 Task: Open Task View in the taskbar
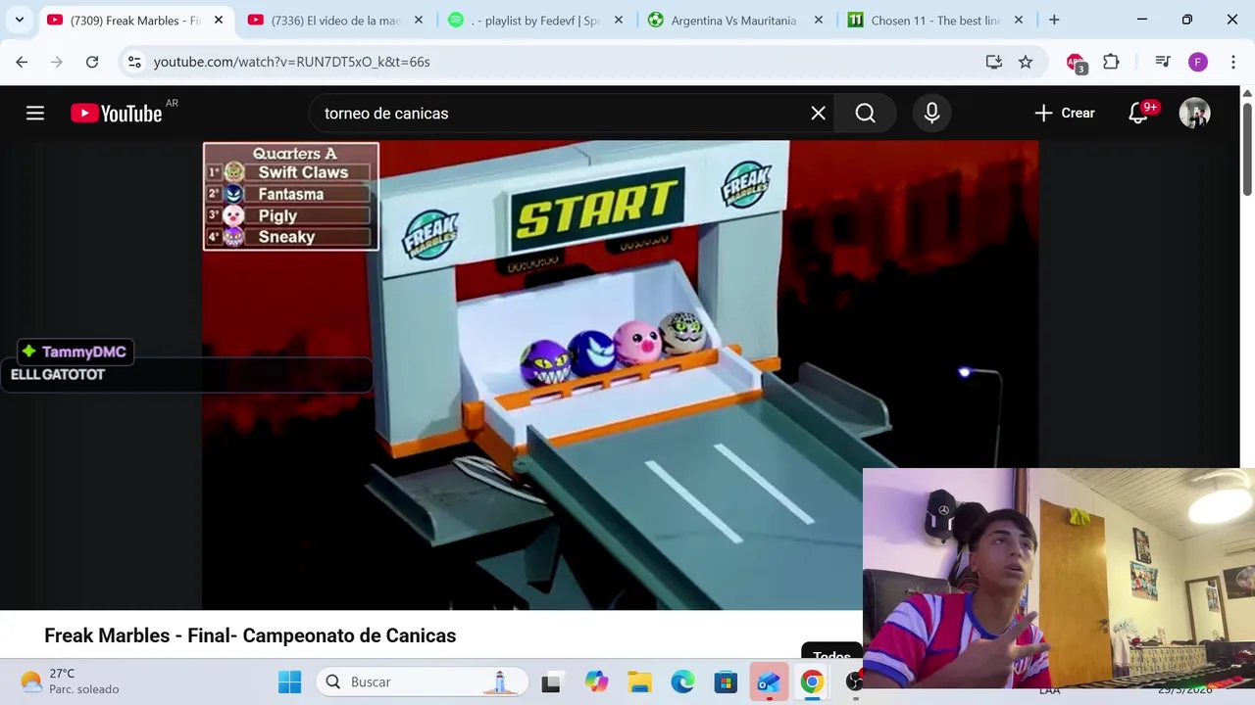click(x=551, y=681)
